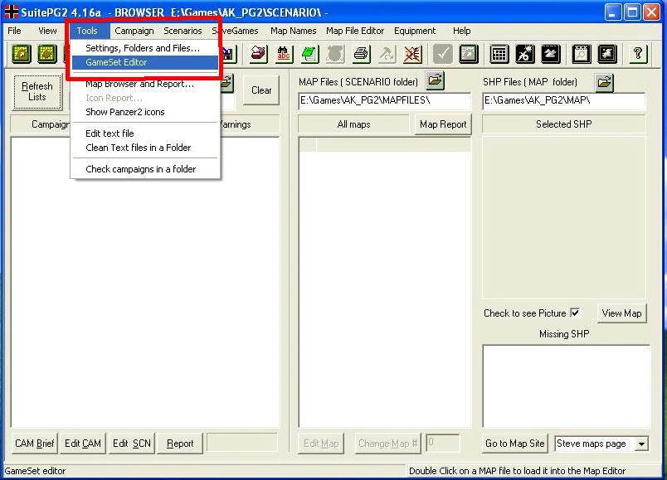Click the green notebook toolbar icon
The width and height of the screenshot is (667, 480).
pyautogui.click(x=309, y=54)
